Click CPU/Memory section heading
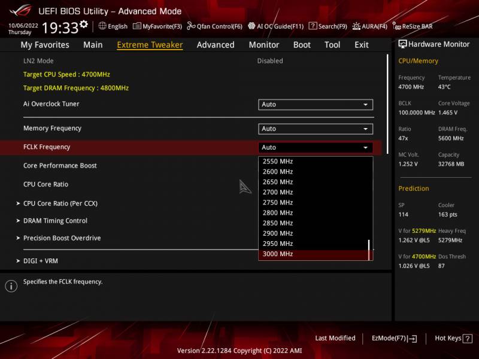Screen dimensions: 479x359 pos(418,61)
